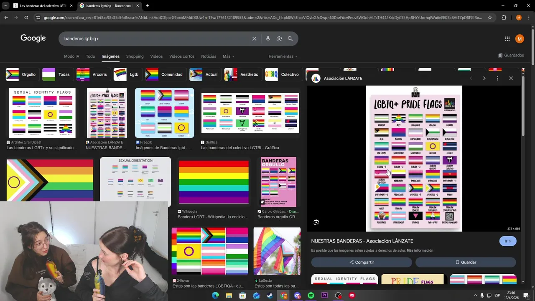Open the Google apps grid
The image size is (535, 301).
[x=507, y=39]
